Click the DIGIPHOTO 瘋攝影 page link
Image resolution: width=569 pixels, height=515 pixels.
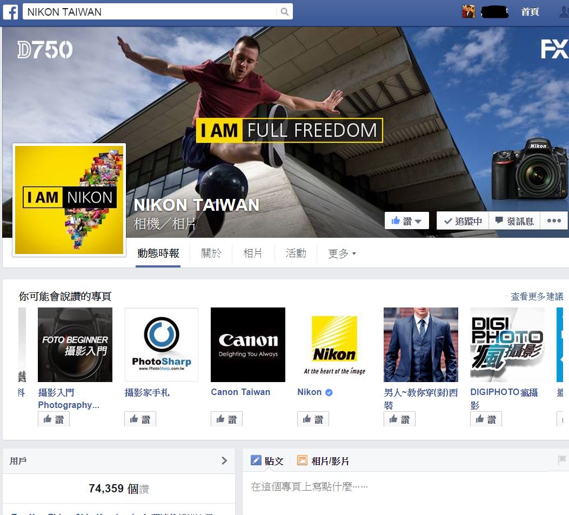click(x=504, y=398)
